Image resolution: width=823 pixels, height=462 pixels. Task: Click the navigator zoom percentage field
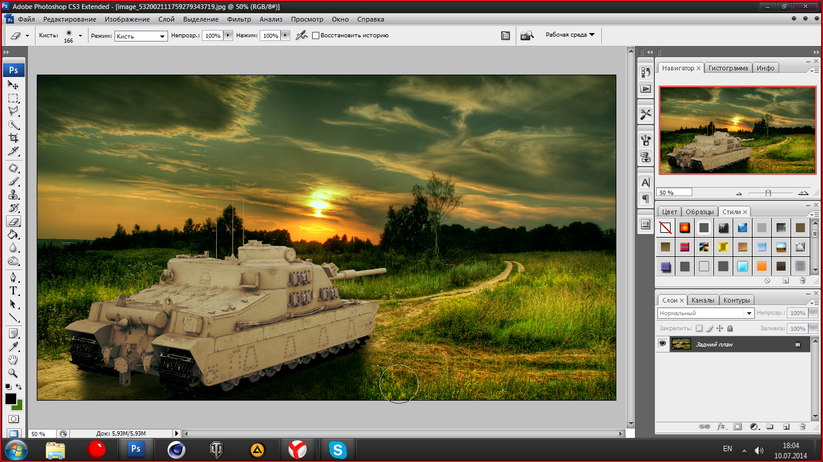coord(674,192)
